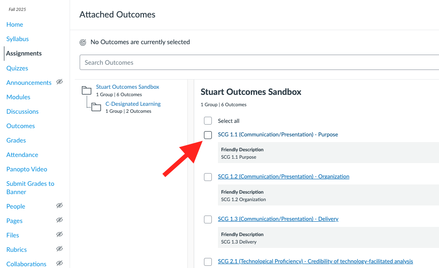439x268 pixels.
Task: Check the SCG 1.2 Organization outcome checkbox
Action: (x=207, y=177)
